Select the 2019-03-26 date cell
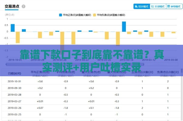 (15, 108)
